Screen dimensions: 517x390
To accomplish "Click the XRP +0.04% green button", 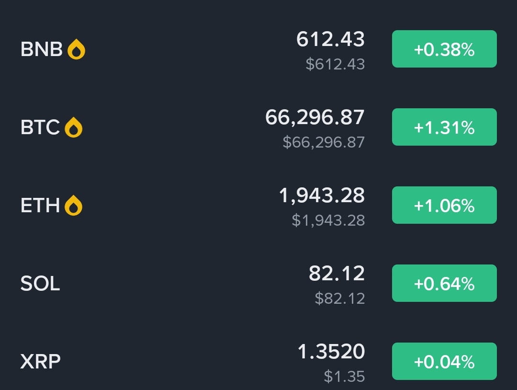I will point(444,361).
